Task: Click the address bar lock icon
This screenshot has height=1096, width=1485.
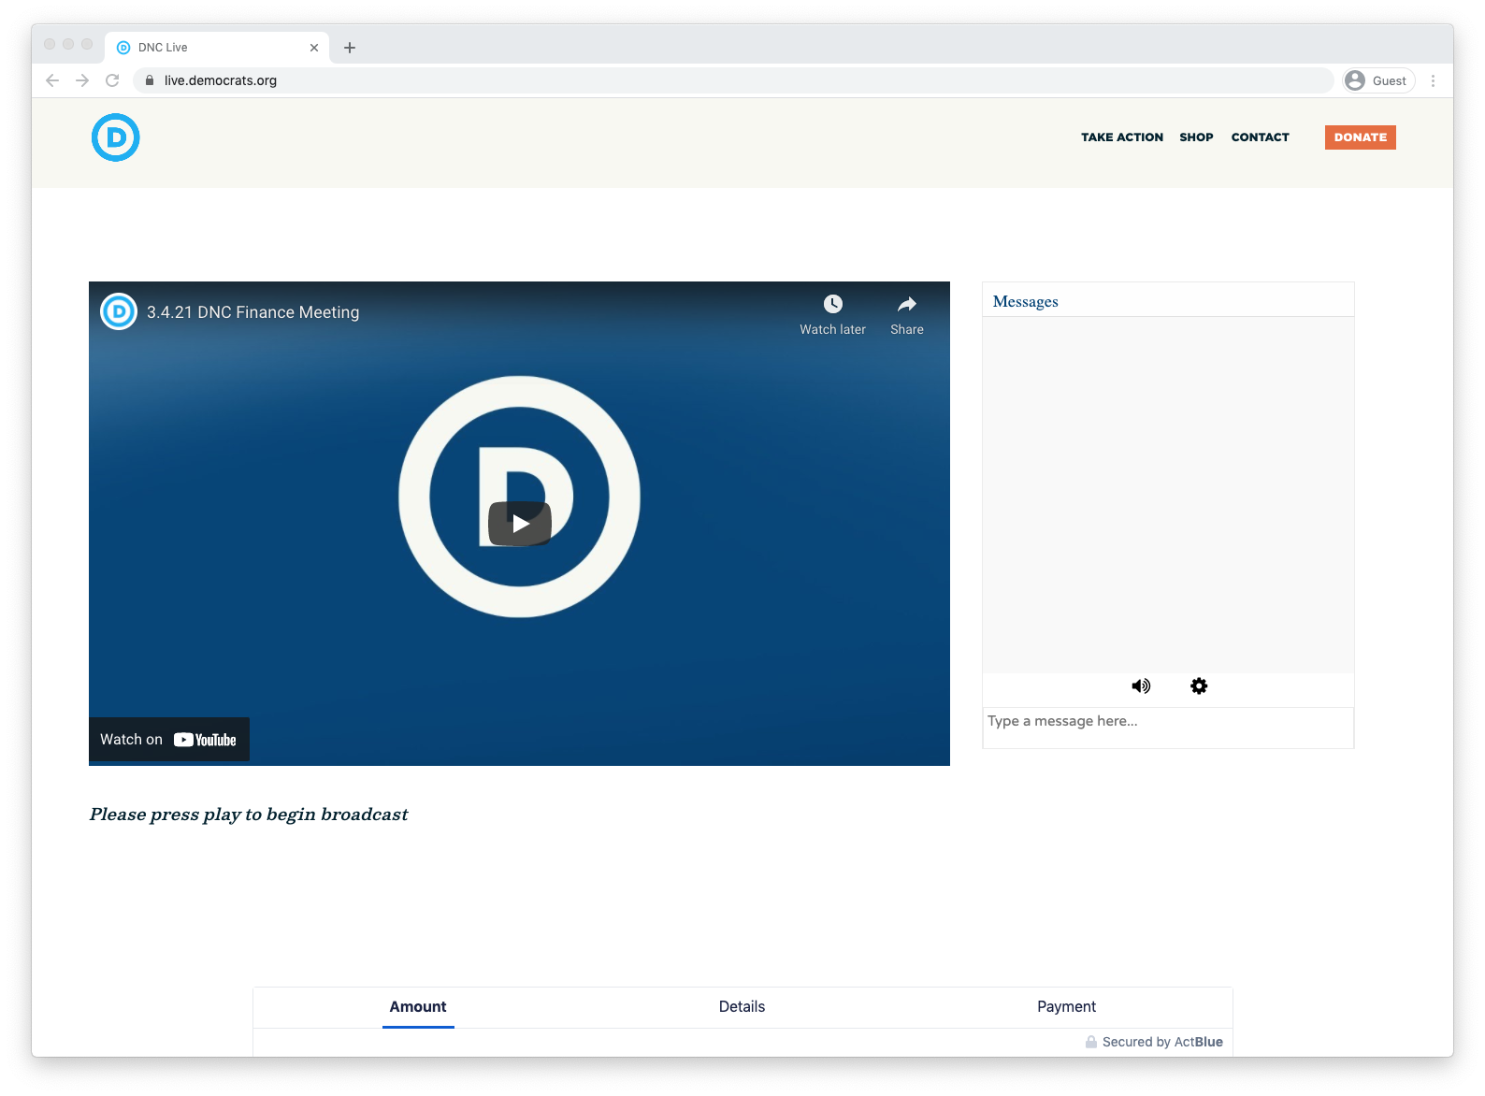Action: (x=150, y=80)
